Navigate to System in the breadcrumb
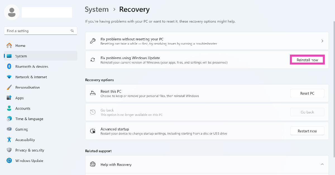335x175 pixels. tap(97, 9)
